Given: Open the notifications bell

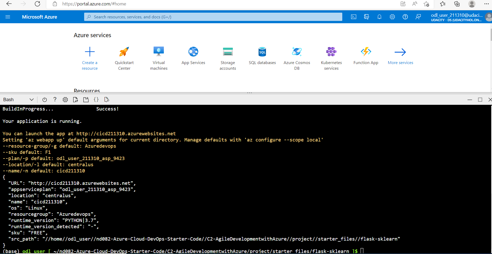Looking at the screenshot, I should [379, 17].
